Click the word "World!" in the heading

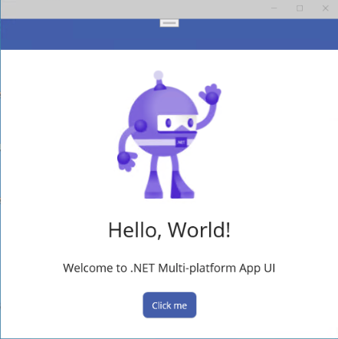coord(199,230)
